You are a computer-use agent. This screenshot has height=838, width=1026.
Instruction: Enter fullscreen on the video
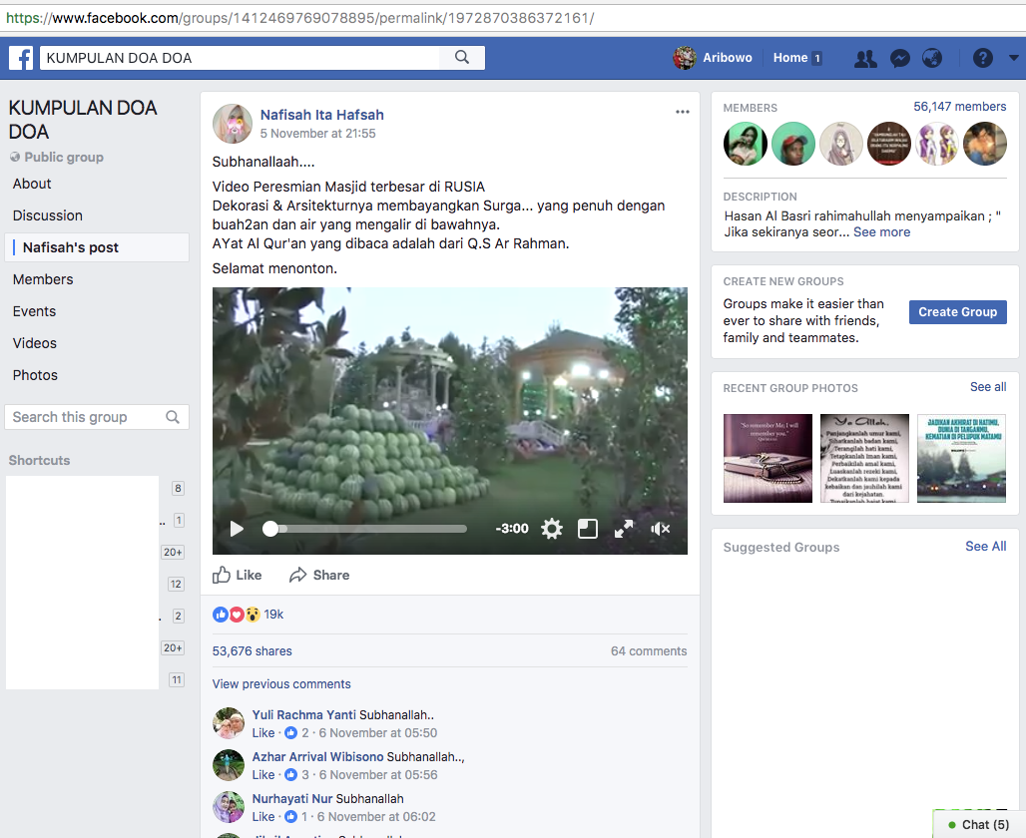[624, 529]
